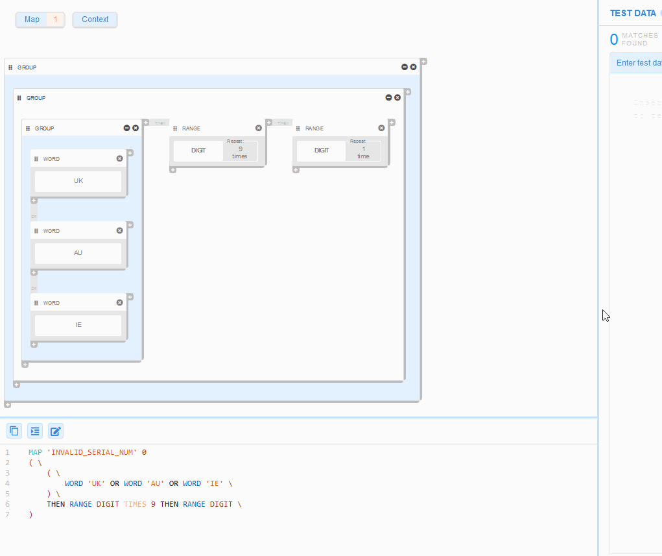
Task: Add block right of WORD AU
Action: [130, 225]
